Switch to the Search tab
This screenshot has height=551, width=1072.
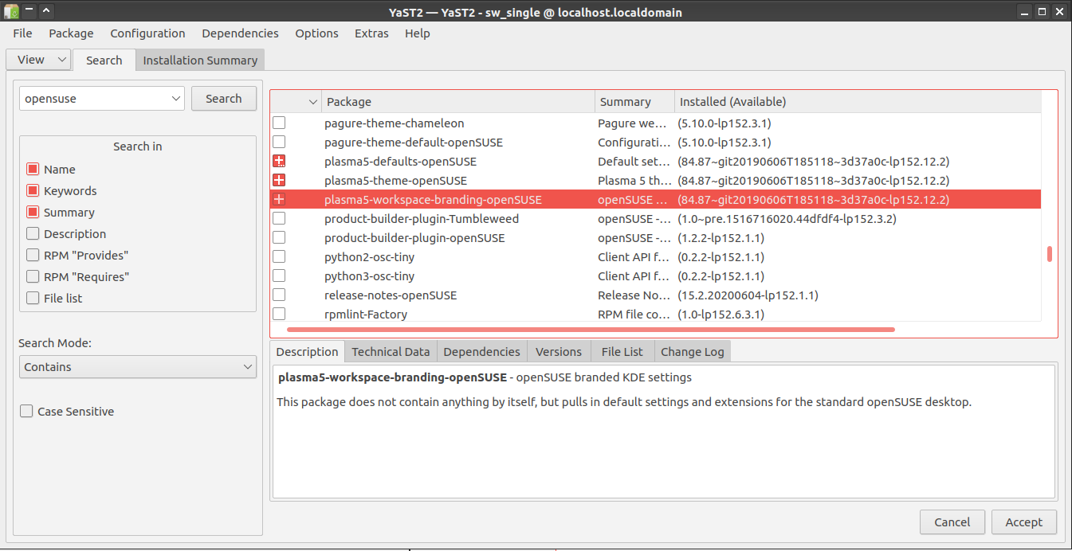point(104,60)
